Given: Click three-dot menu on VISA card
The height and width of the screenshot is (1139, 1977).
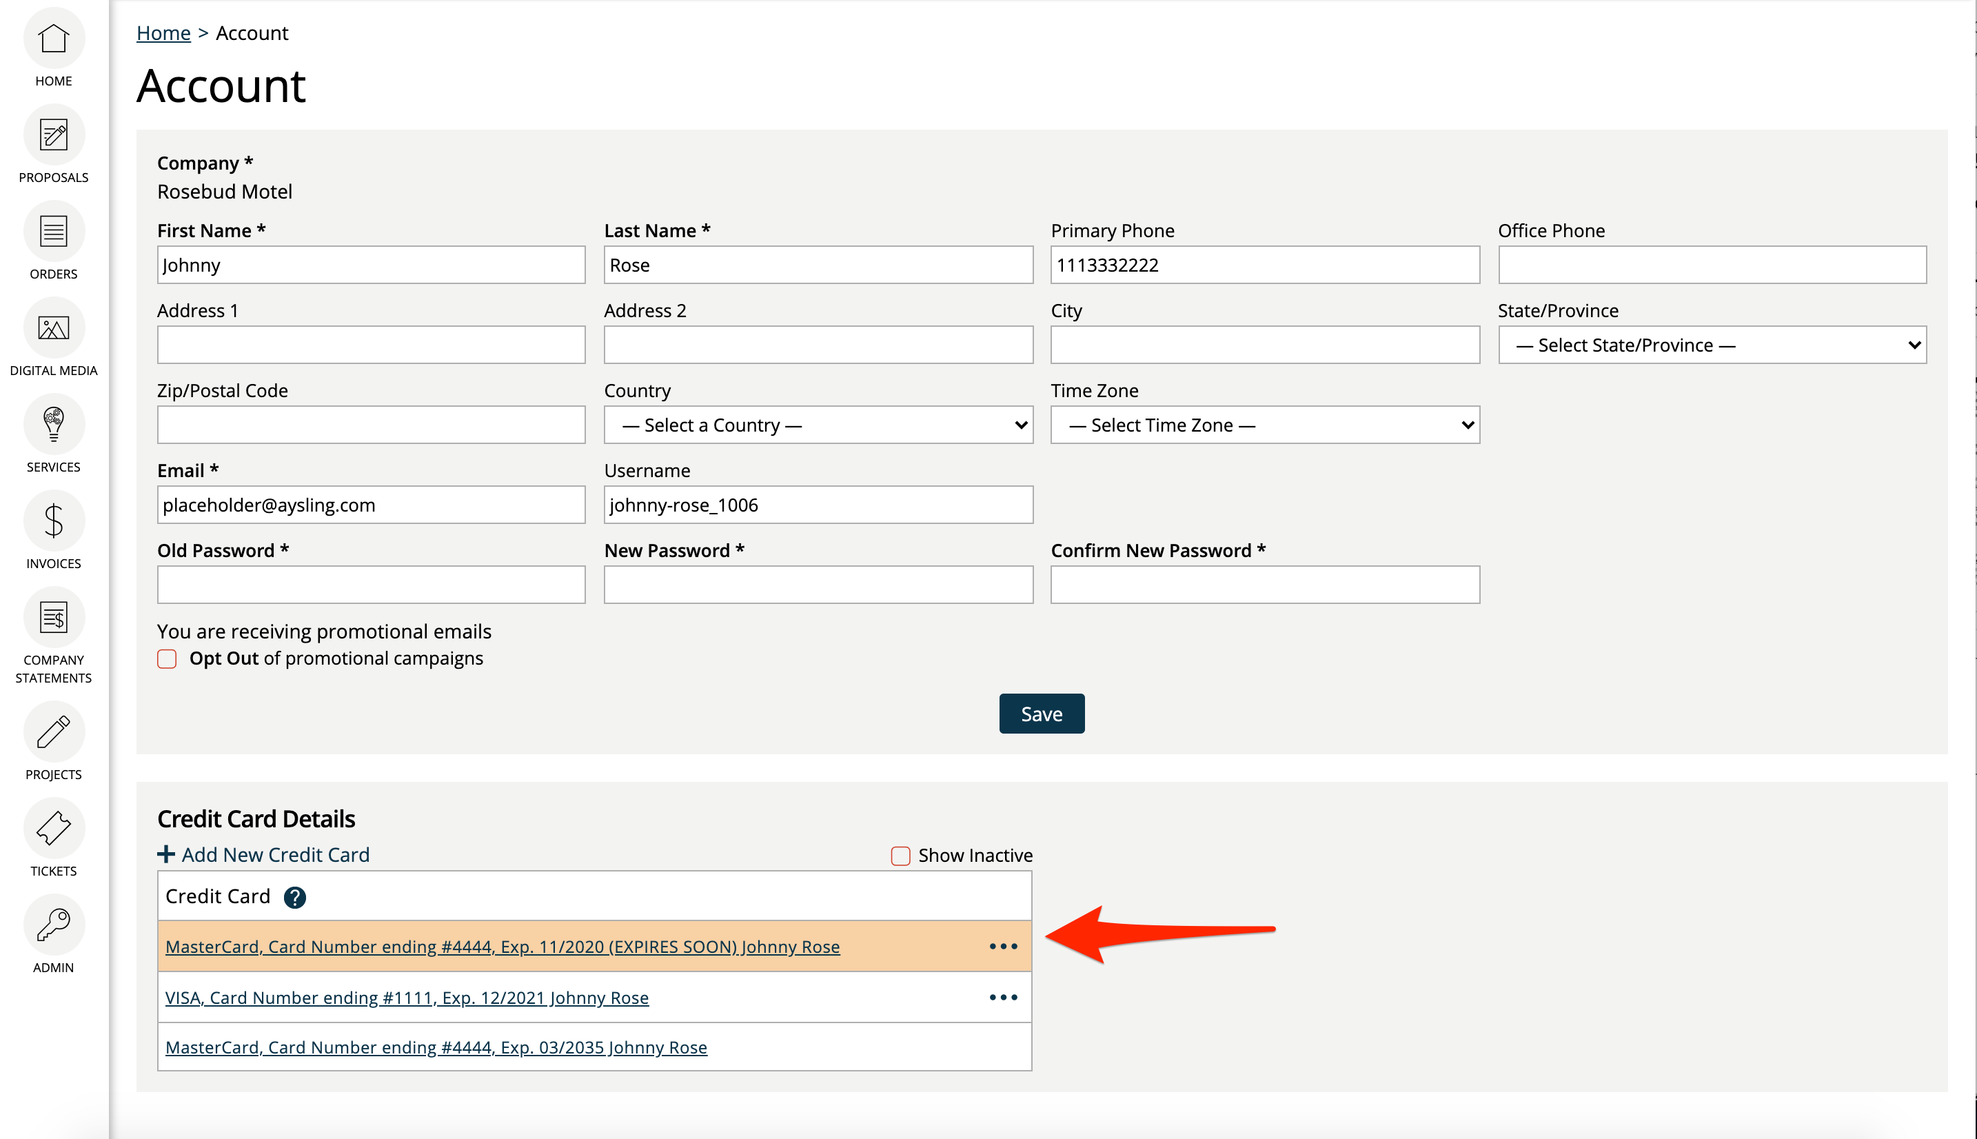Looking at the screenshot, I should tap(1004, 996).
